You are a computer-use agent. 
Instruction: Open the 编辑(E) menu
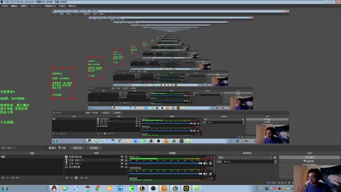click(14, 6)
